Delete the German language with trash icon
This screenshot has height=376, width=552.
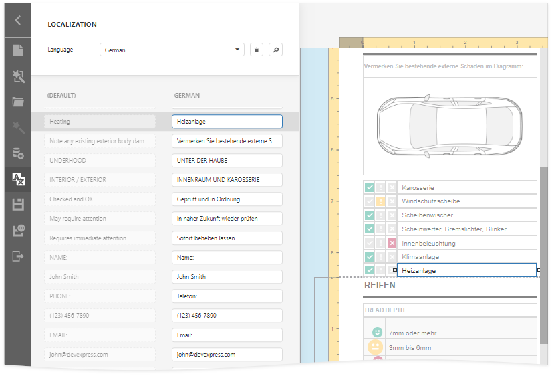(x=256, y=50)
